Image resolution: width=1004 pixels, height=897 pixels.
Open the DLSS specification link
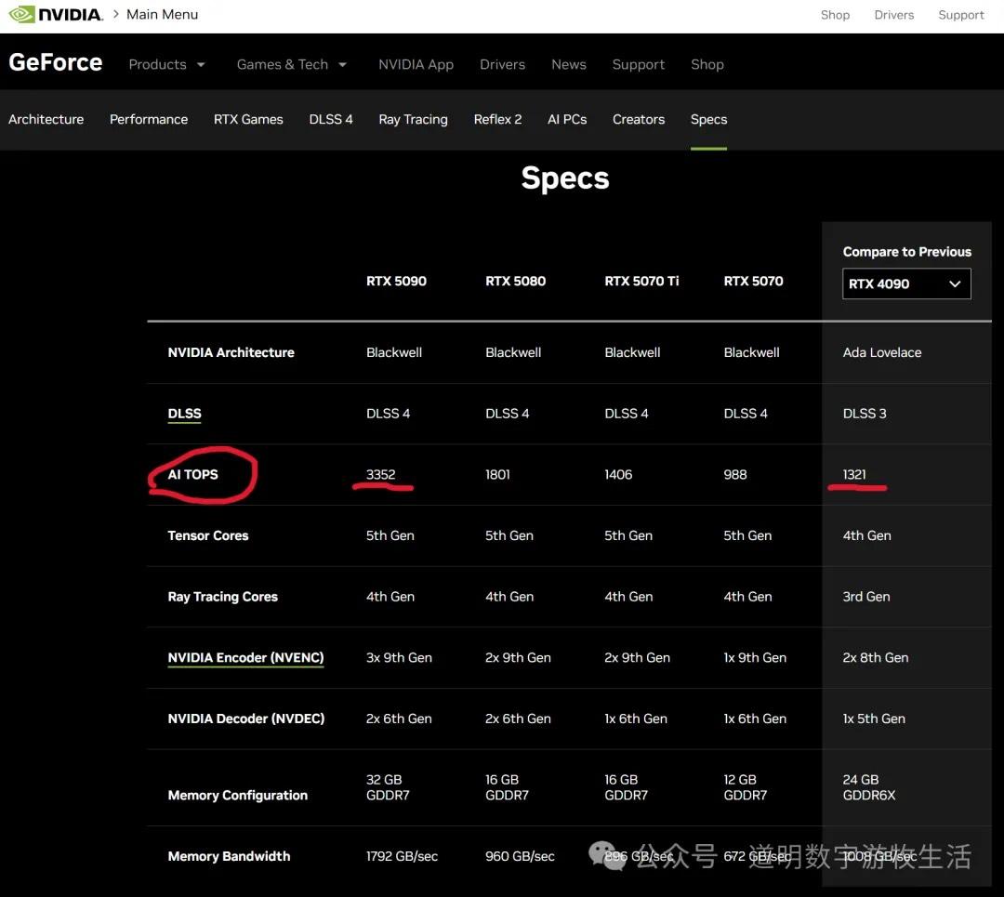coord(183,413)
